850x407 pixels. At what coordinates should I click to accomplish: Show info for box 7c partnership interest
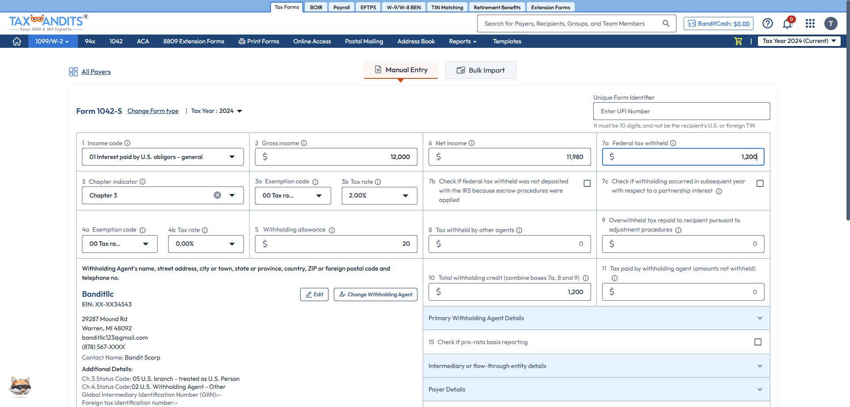(719, 191)
